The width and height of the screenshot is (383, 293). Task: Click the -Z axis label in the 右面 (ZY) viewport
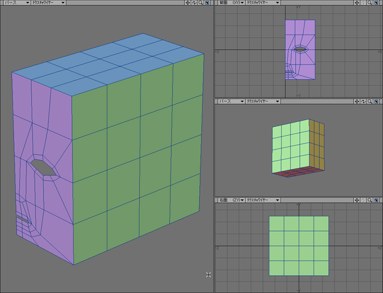(x=217, y=248)
